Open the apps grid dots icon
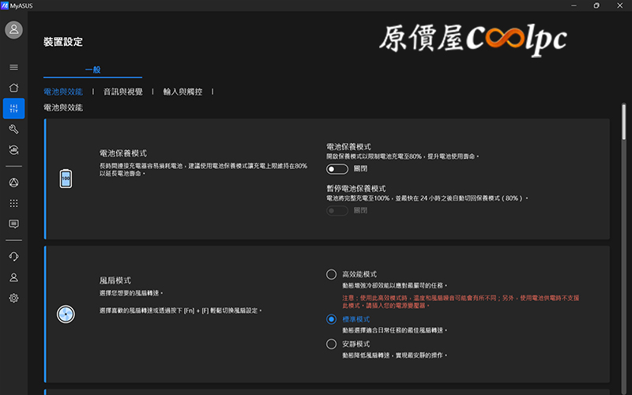 (x=13, y=203)
